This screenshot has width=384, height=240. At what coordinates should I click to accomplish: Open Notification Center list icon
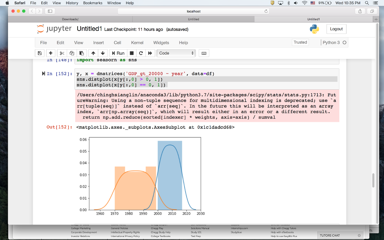pos(375,3)
